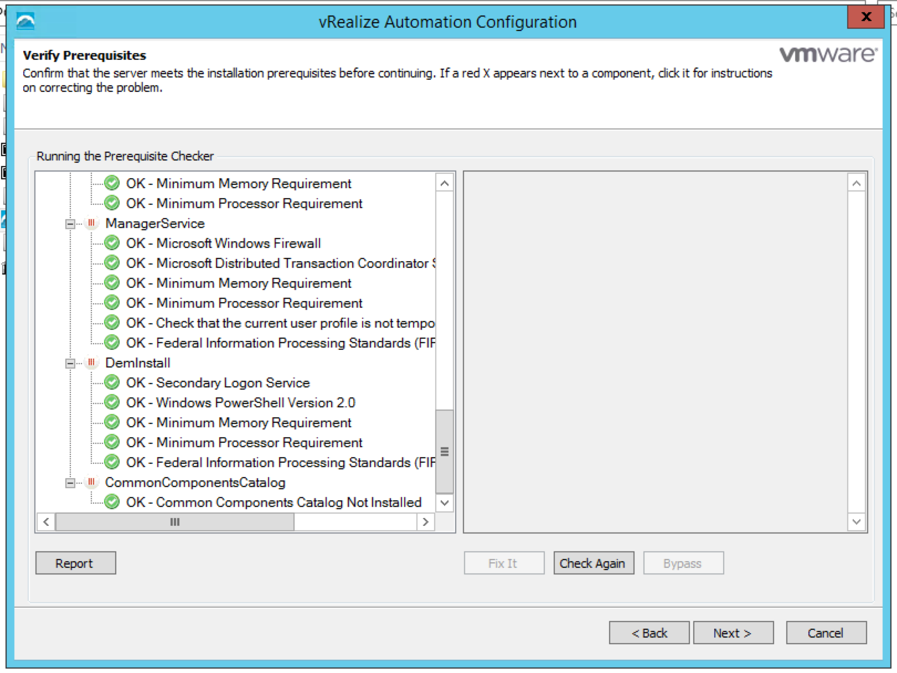The height and width of the screenshot is (673, 897).
Task: Click the Report button
Action: [76, 563]
